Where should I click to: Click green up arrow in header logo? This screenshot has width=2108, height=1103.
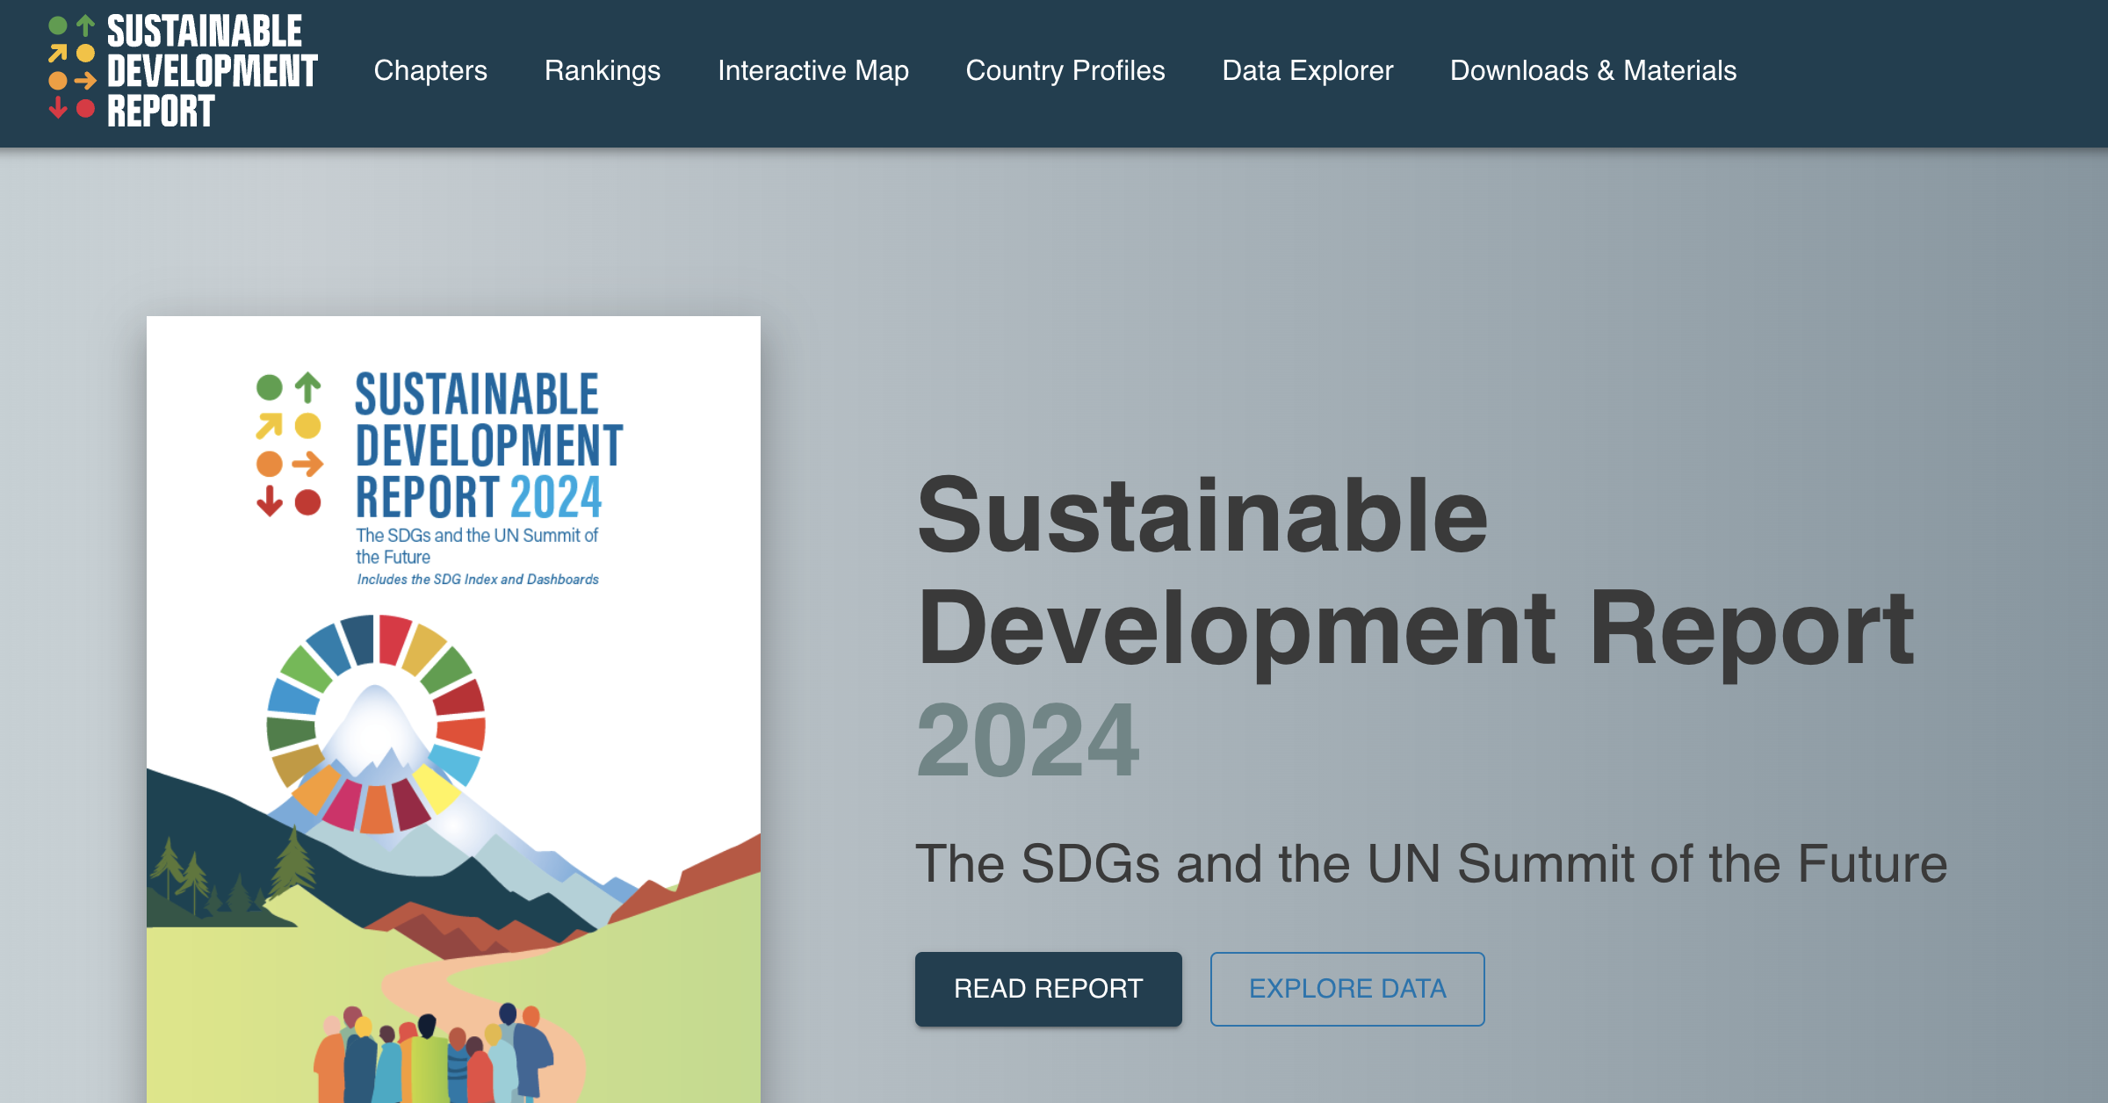click(x=85, y=25)
